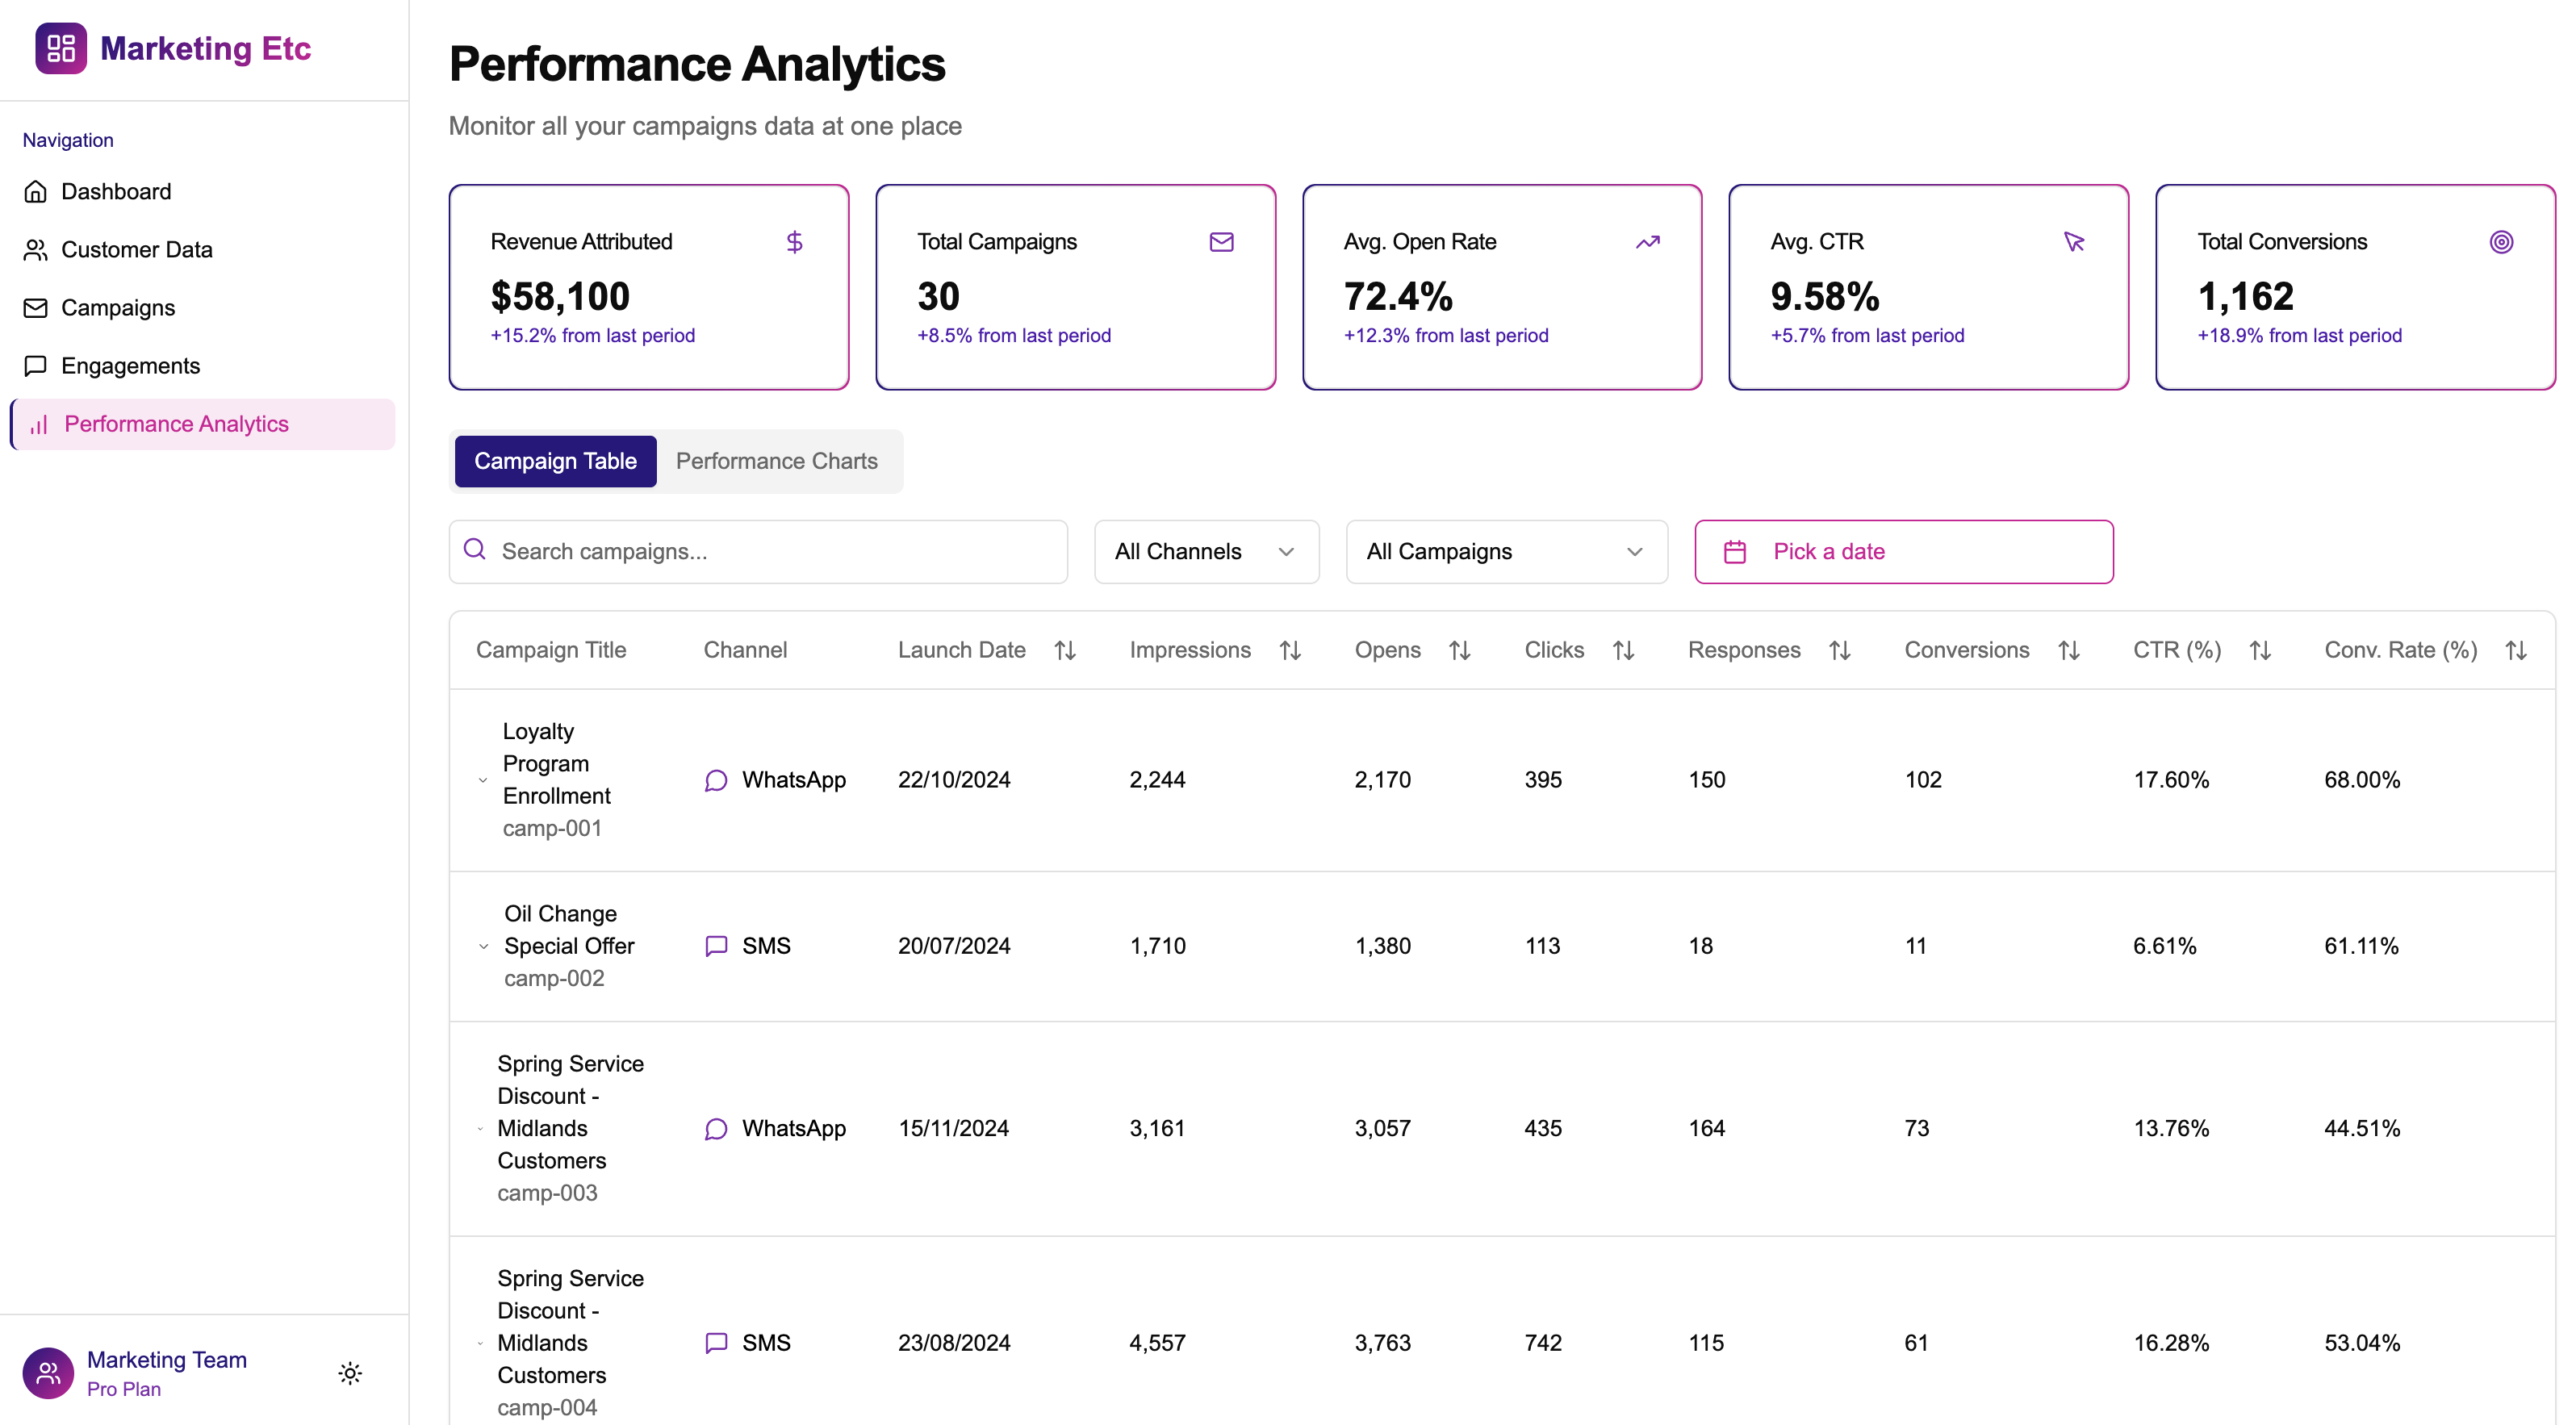The image size is (2576, 1425).
Task: Click the Customer Data sidebar icon
Action: click(36, 249)
